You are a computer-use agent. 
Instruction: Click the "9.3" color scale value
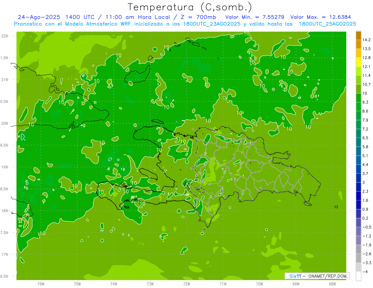click(366, 102)
